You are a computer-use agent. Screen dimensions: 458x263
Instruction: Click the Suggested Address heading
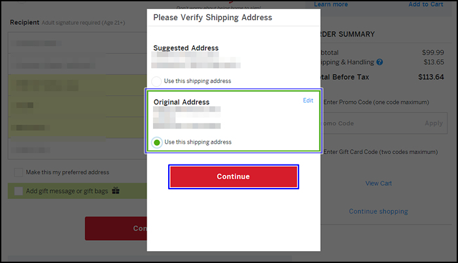click(x=186, y=48)
